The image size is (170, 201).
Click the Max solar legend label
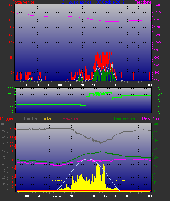[x=71, y=118]
